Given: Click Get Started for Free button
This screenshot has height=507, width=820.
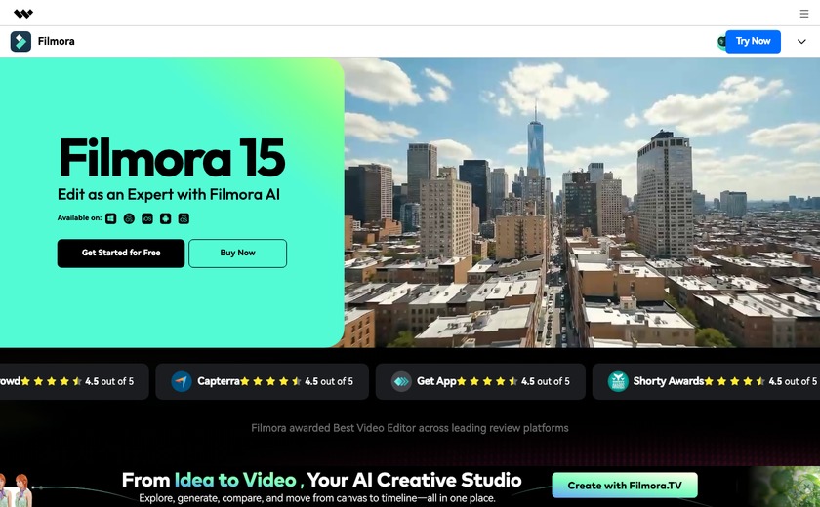Looking at the screenshot, I should click(121, 253).
